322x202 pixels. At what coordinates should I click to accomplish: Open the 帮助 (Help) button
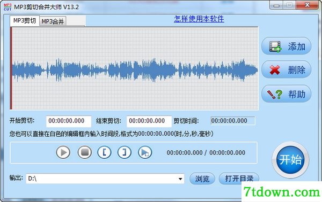point(286,94)
